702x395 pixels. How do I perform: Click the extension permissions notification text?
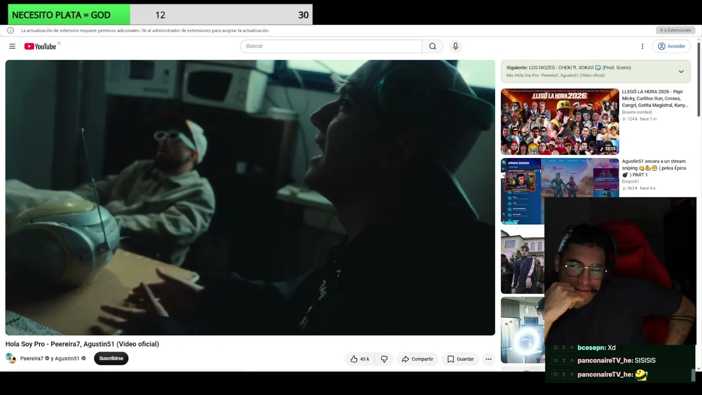145,31
